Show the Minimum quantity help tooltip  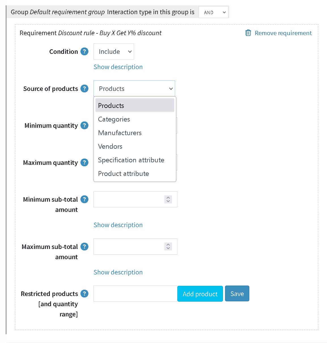coord(84,125)
